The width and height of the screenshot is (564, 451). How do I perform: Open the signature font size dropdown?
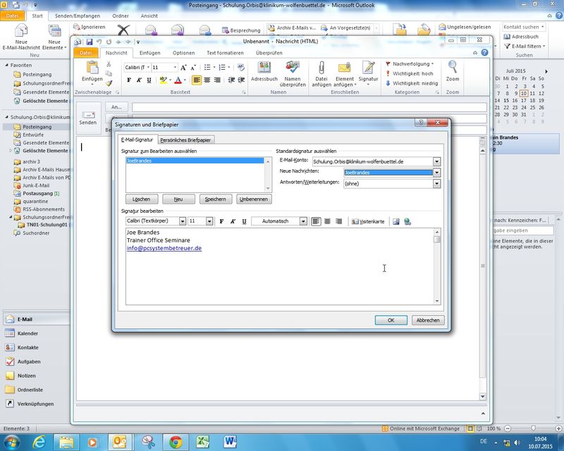click(x=209, y=221)
